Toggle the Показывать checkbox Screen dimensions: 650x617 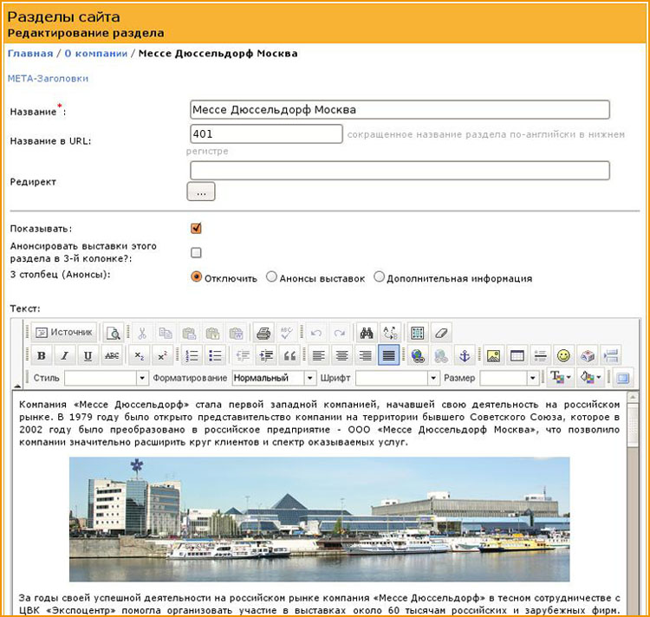pos(196,229)
